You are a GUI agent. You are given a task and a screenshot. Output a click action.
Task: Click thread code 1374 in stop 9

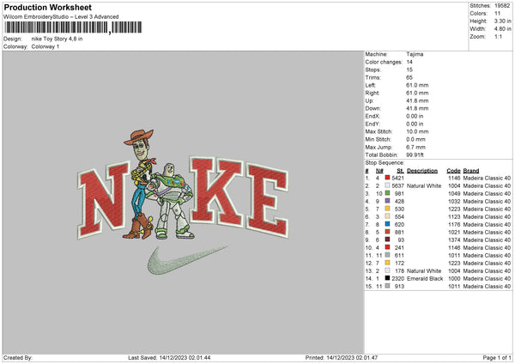(x=454, y=240)
